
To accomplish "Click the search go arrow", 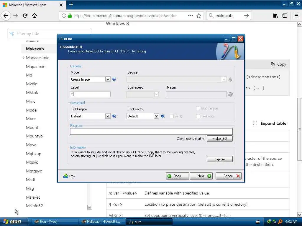I will pos(246,16).
